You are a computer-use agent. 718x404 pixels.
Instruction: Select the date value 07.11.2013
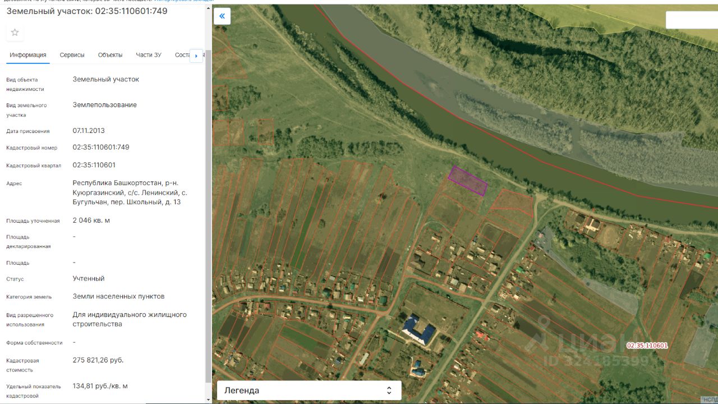89,130
